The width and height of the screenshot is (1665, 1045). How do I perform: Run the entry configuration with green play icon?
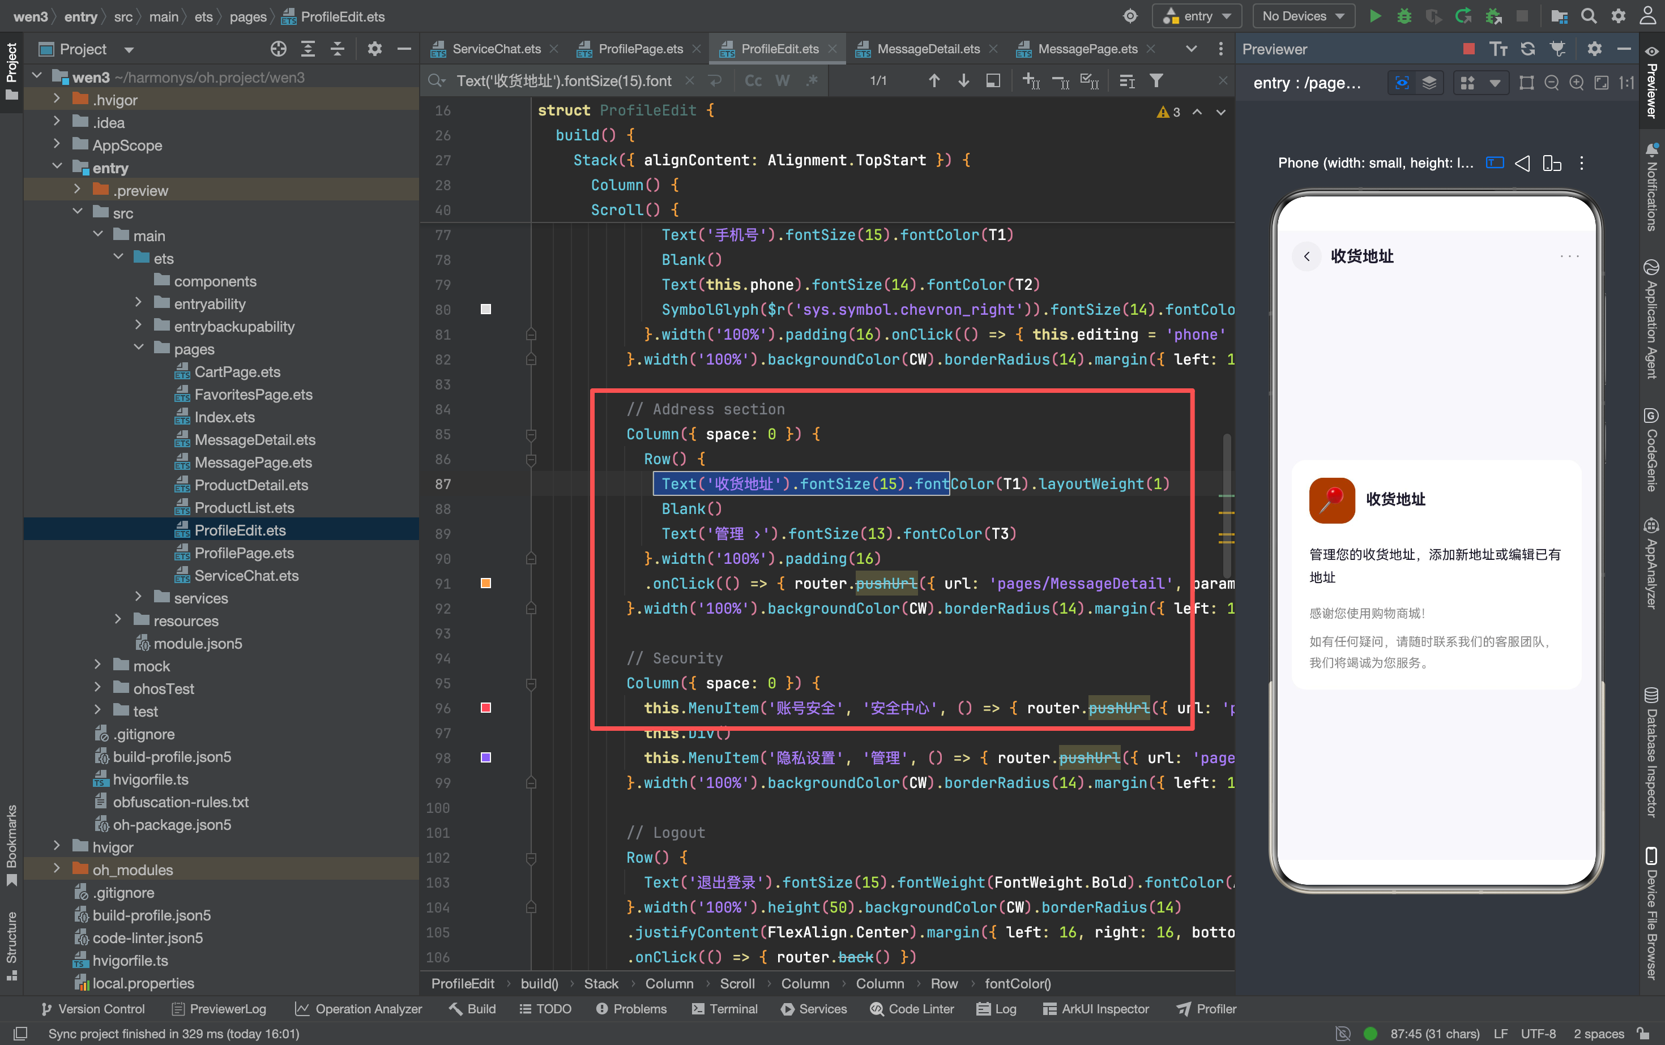coord(1375,16)
